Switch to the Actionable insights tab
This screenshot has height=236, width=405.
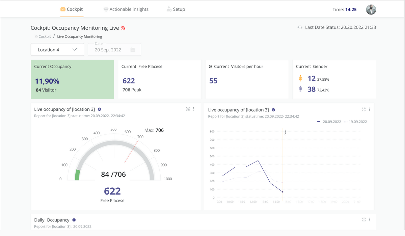tap(126, 9)
